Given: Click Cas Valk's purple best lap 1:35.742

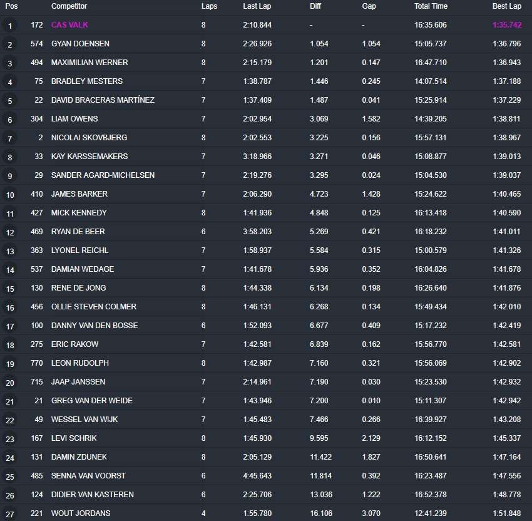Looking at the screenshot, I should tap(506, 25).
